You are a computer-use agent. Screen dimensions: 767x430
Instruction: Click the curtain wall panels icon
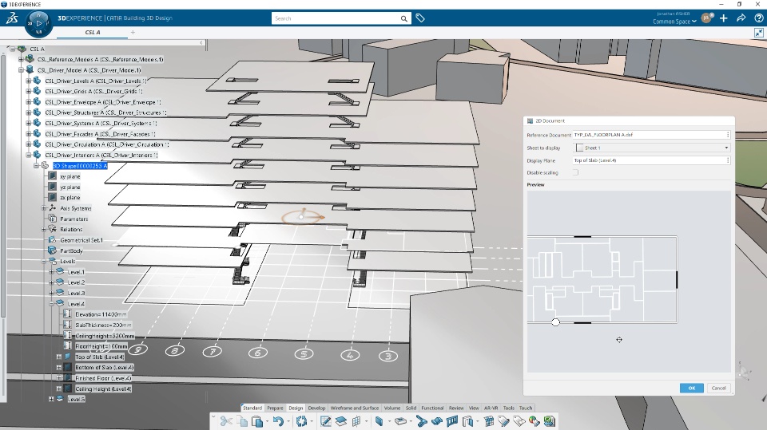pyautogui.click(x=452, y=421)
